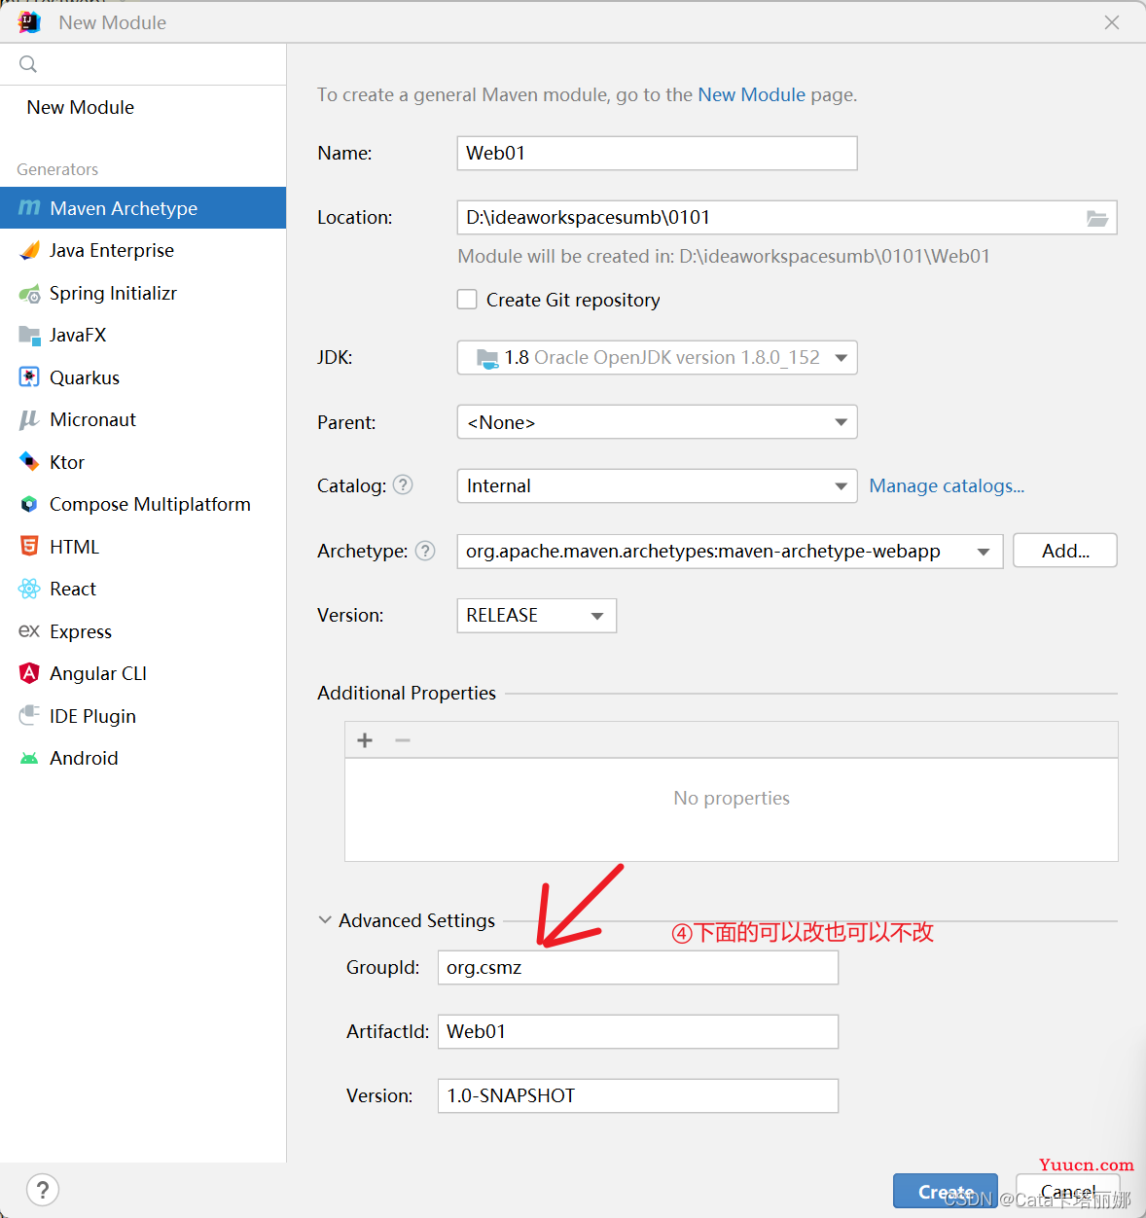
Task: Select Angular CLI generator
Action: point(143,673)
